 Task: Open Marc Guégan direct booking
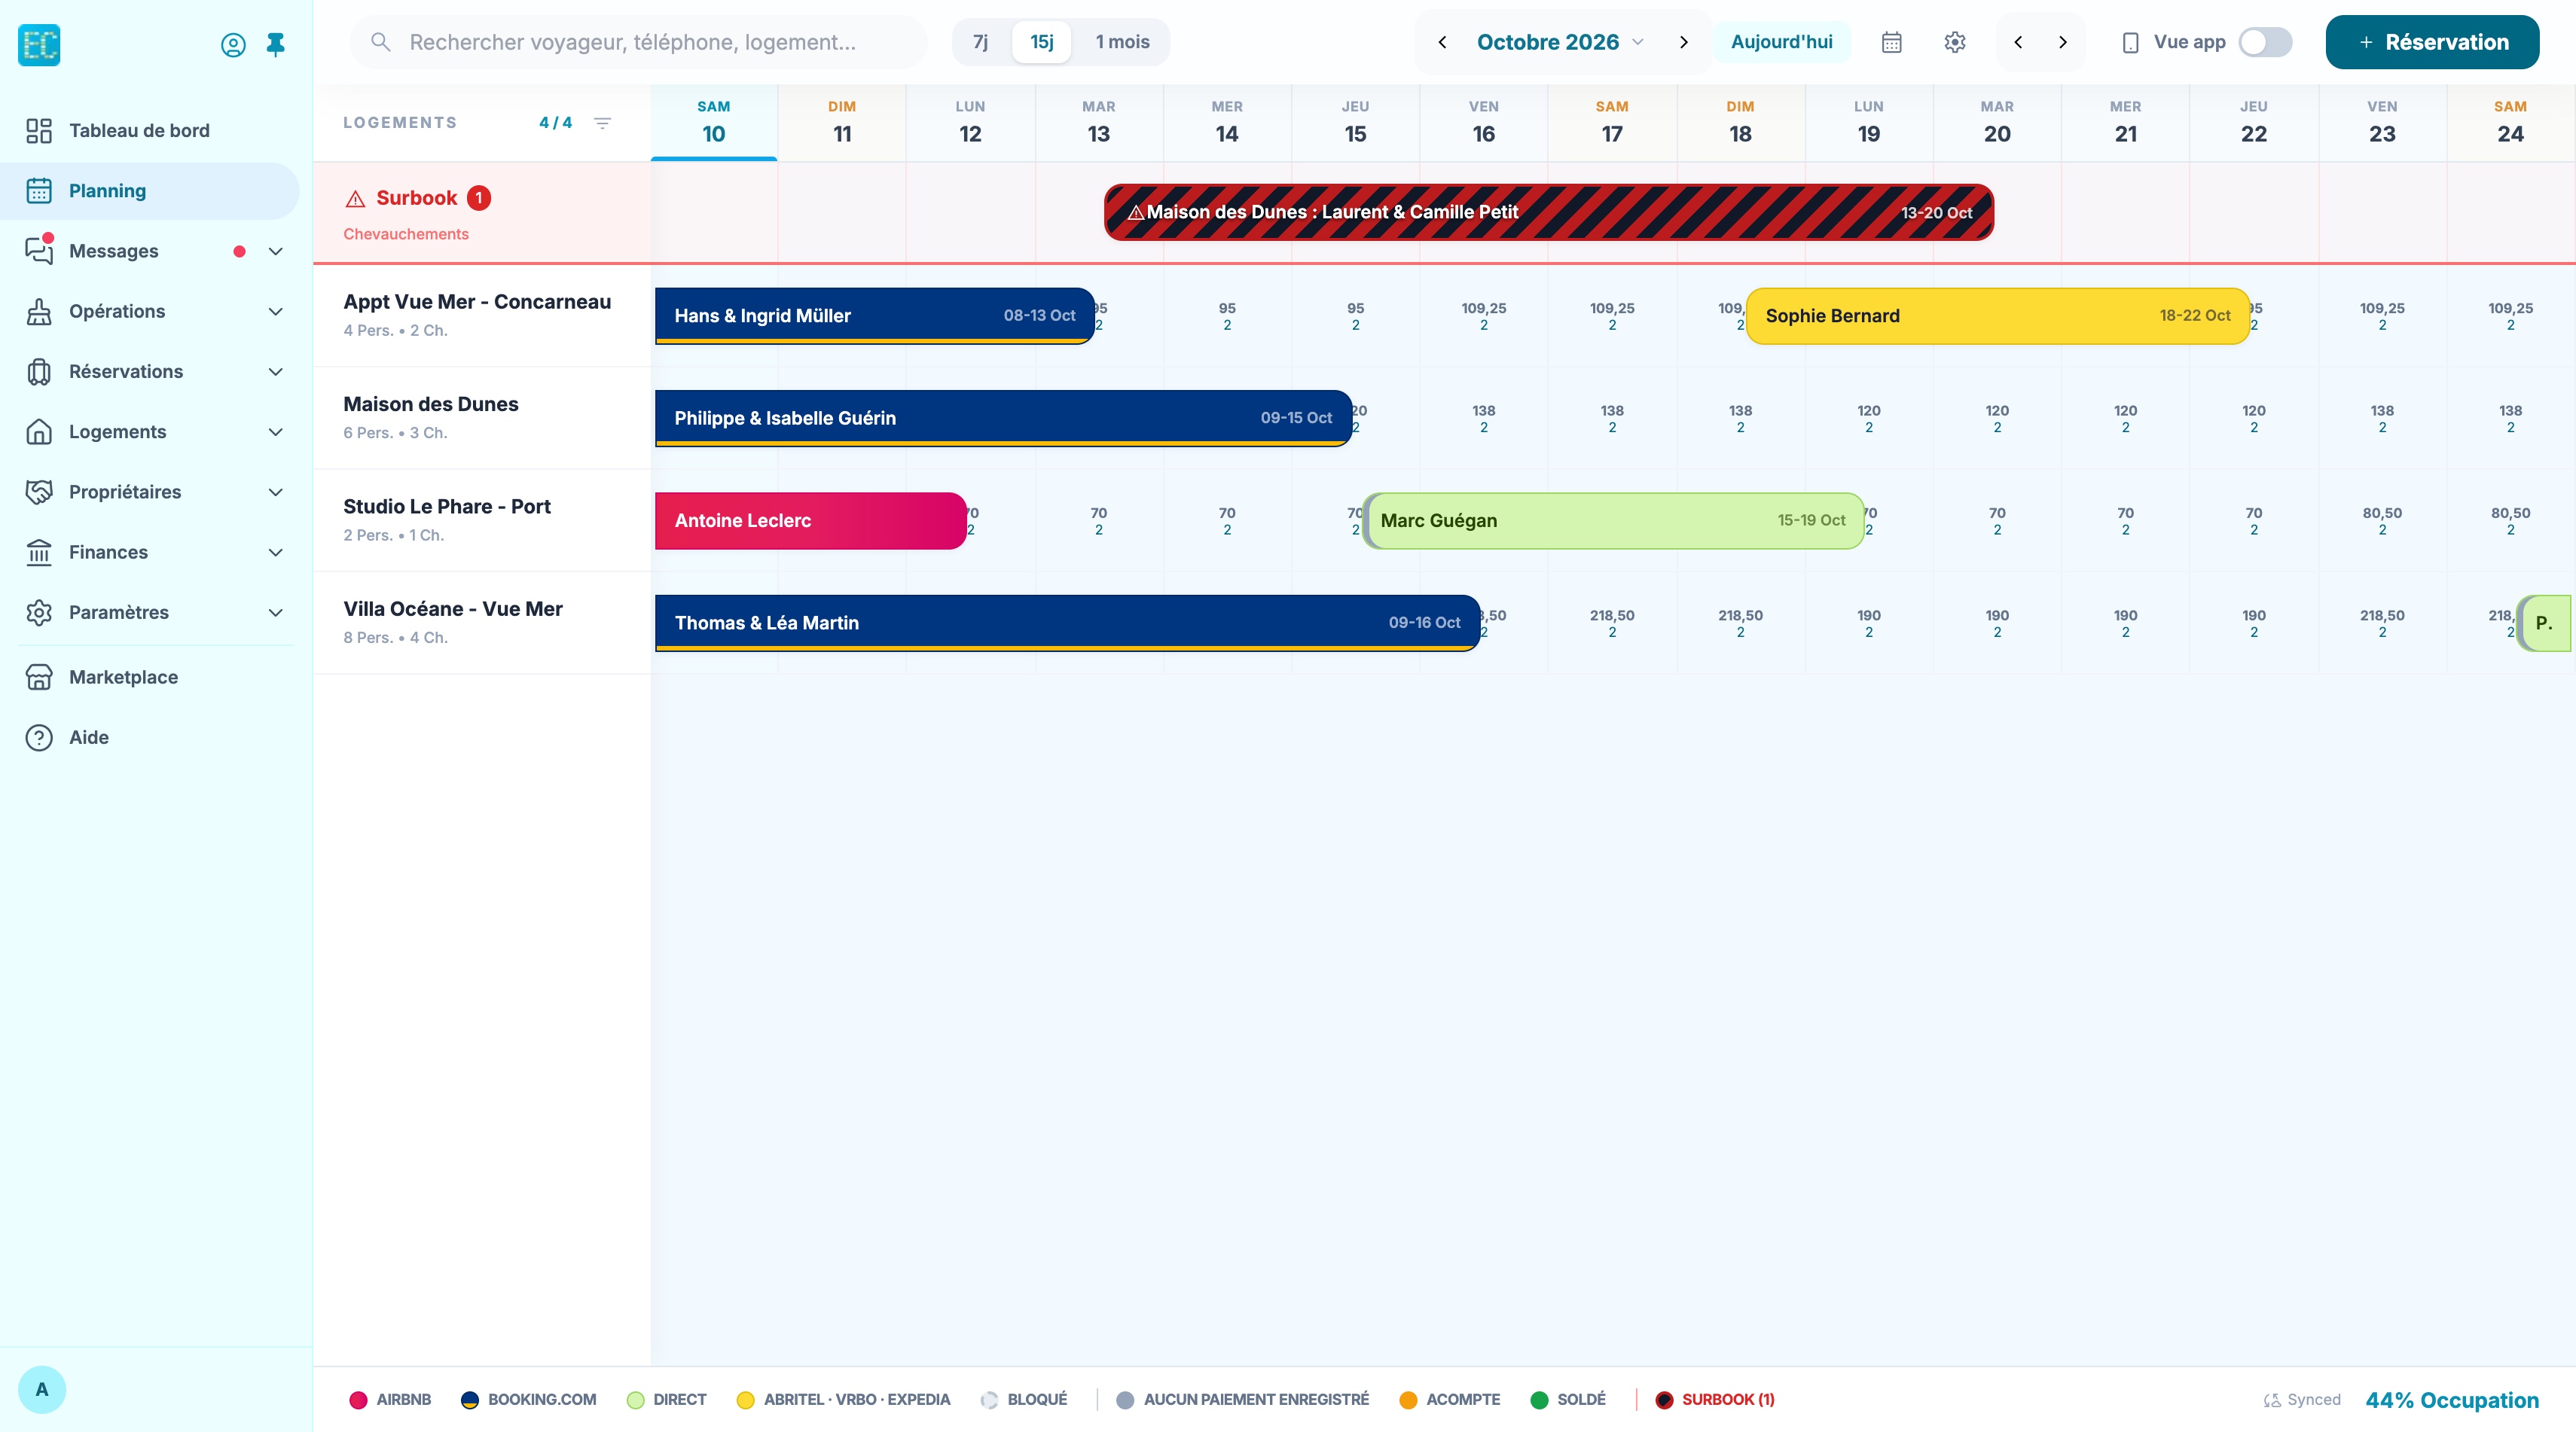click(x=1614, y=521)
